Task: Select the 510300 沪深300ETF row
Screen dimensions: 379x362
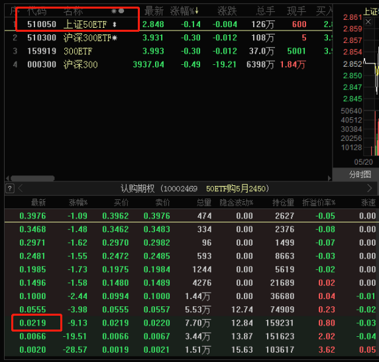Action: point(168,38)
